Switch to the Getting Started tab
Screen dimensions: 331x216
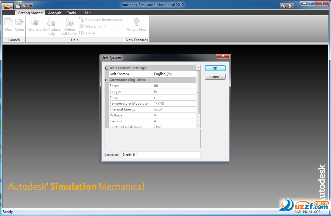30,13
